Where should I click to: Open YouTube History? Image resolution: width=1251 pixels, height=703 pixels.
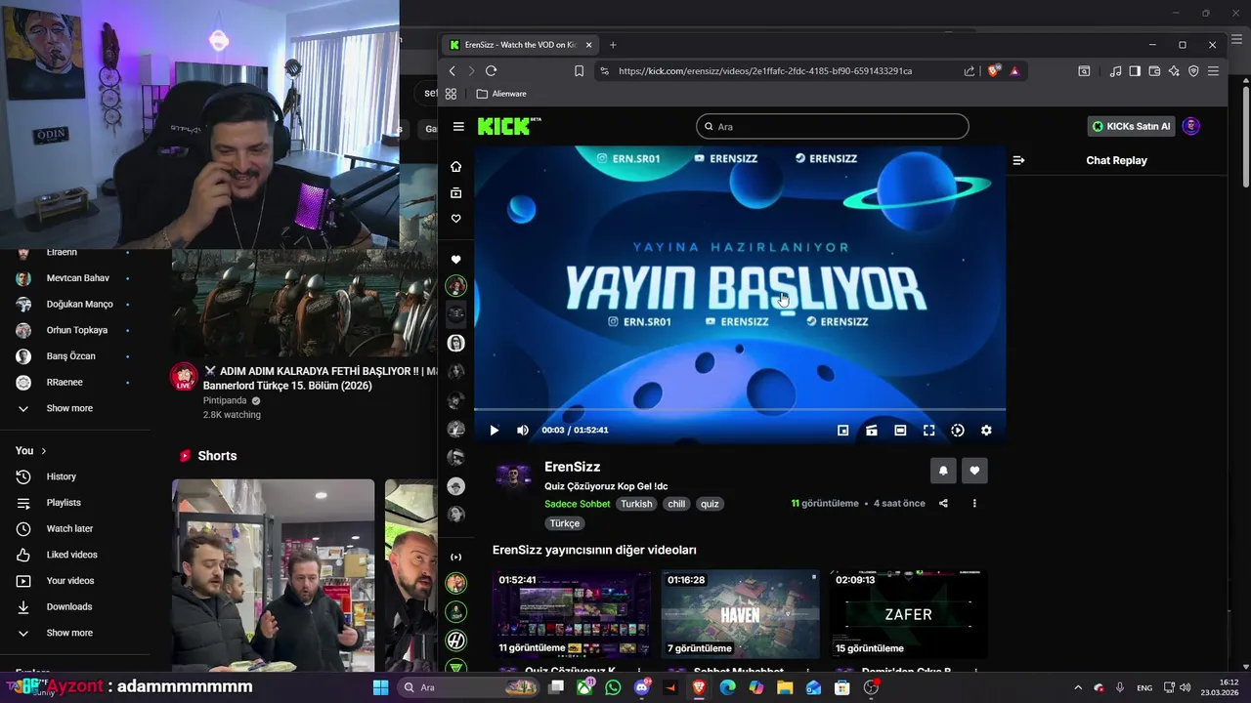pos(61,476)
